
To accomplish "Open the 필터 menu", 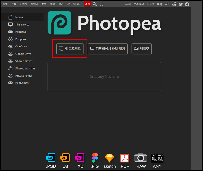I will [53, 4].
